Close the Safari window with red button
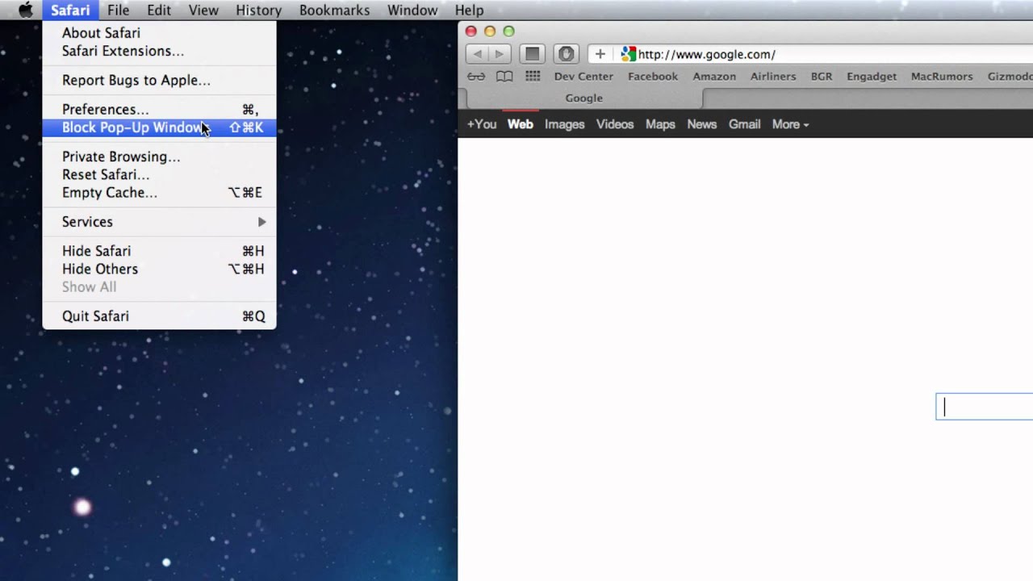Image resolution: width=1033 pixels, height=581 pixels. tap(471, 31)
